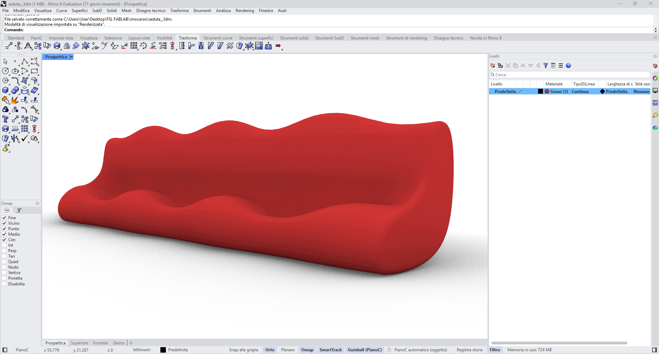Open the Prospettica viewport dropdown arrow
This screenshot has height=354, width=659.
click(71, 57)
